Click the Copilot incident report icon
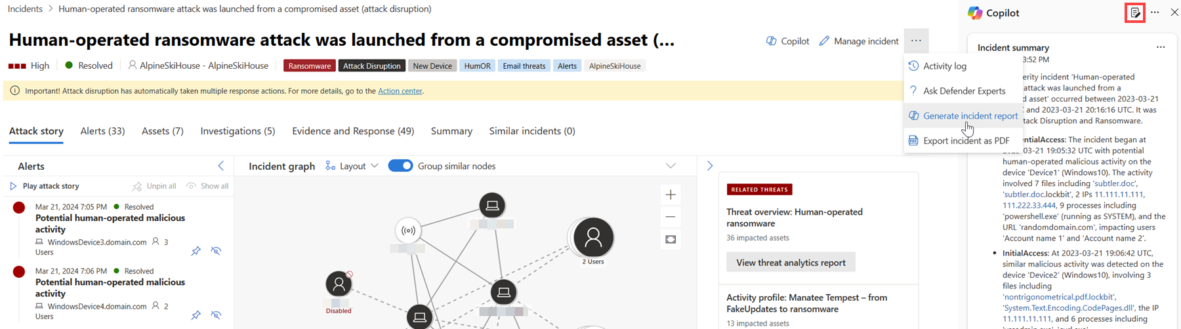The height and width of the screenshot is (329, 1181). coord(1135,12)
